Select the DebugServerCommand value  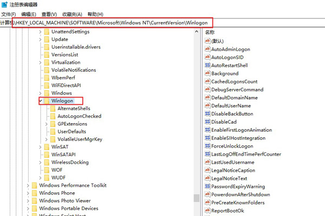point(237,90)
